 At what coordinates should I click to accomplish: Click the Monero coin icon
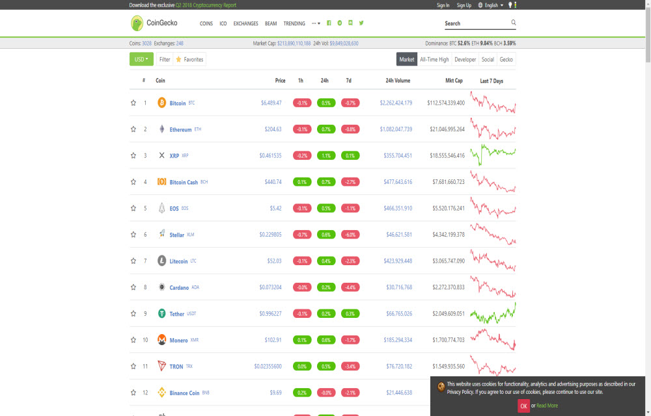pos(161,340)
